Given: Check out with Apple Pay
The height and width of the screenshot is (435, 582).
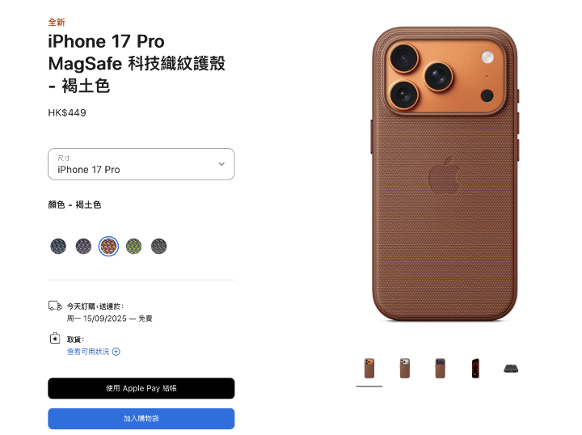Looking at the screenshot, I should (x=141, y=388).
